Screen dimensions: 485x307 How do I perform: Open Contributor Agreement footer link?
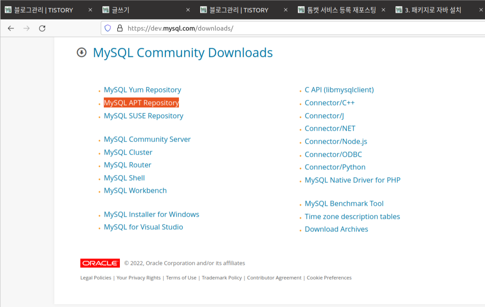point(274,277)
